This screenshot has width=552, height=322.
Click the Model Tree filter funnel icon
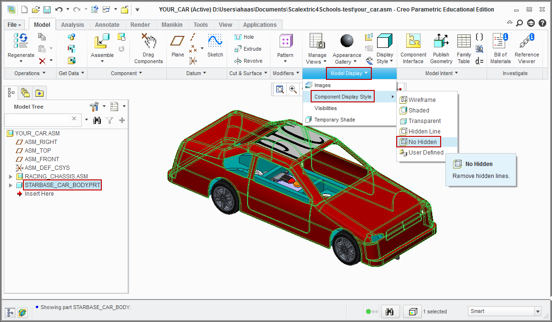(x=109, y=121)
